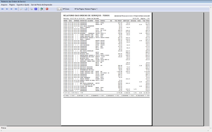Open the Suporte e Ajuda menu
212x132 pixels.
pyautogui.click(x=23, y=5)
